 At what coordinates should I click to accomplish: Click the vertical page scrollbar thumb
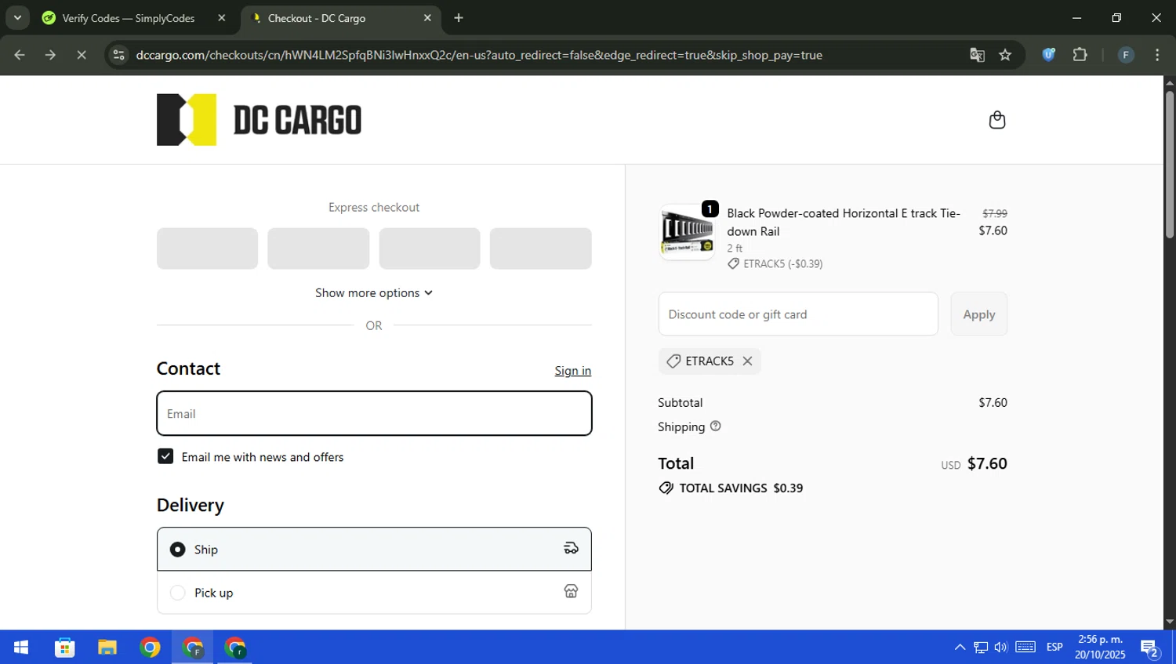pos(1169,165)
